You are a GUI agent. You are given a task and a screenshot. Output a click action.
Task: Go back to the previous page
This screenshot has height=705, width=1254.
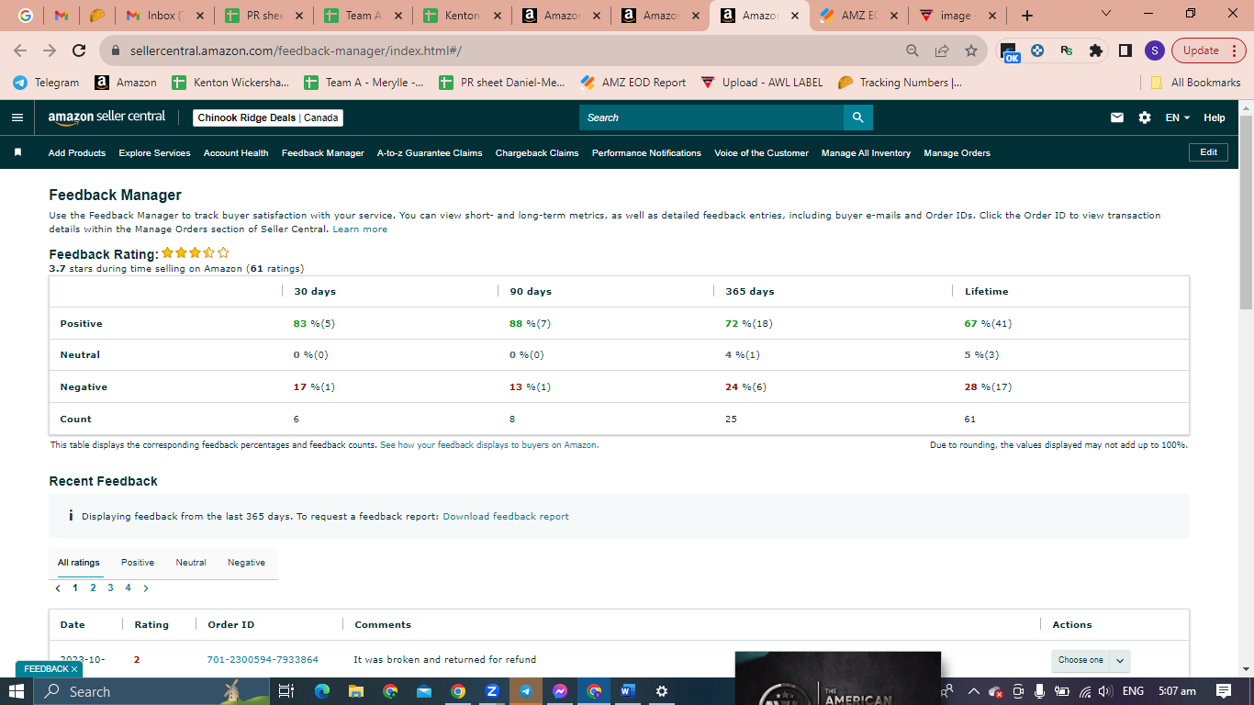tap(20, 50)
